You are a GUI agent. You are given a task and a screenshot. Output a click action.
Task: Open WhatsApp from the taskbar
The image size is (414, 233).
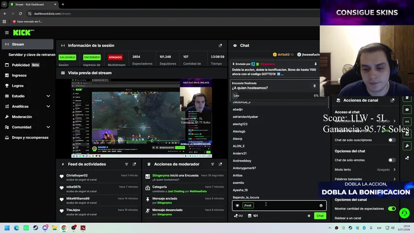click(x=26, y=228)
